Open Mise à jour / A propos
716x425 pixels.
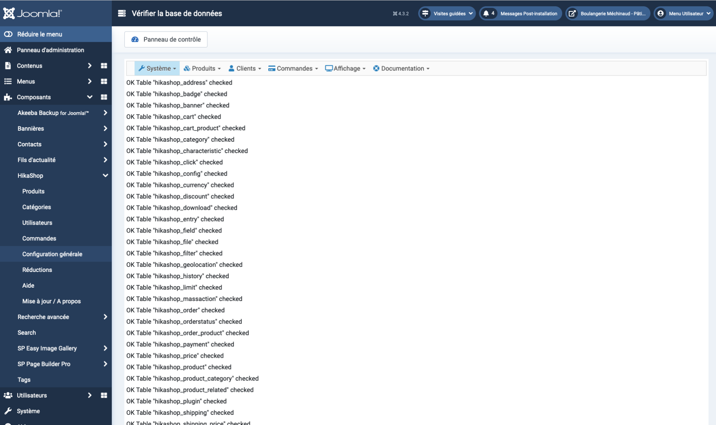[52, 301]
